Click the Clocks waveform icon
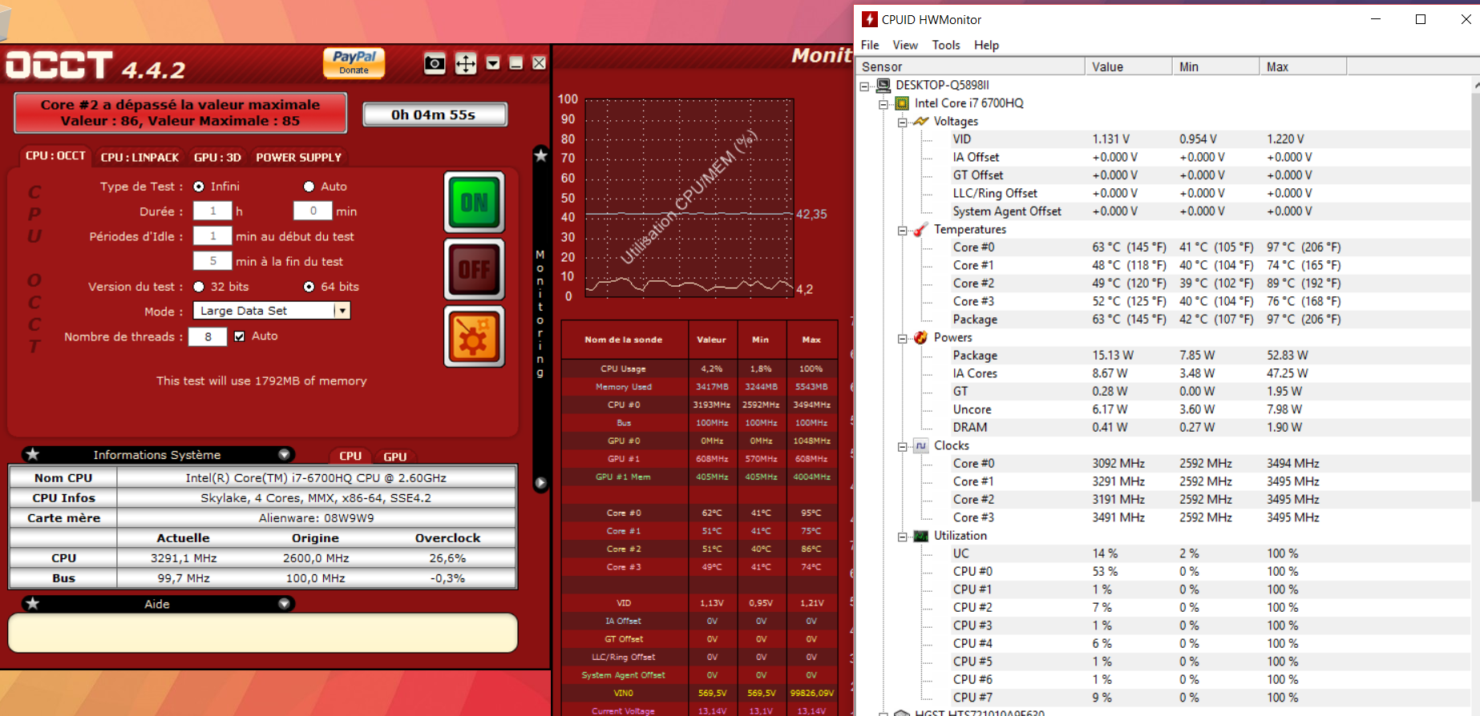Image resolution: width=1480 pixels, height=716 pixels. (921, 445)
